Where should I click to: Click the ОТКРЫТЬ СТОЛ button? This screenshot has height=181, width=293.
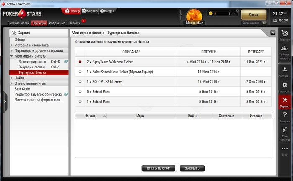point(159,168)
